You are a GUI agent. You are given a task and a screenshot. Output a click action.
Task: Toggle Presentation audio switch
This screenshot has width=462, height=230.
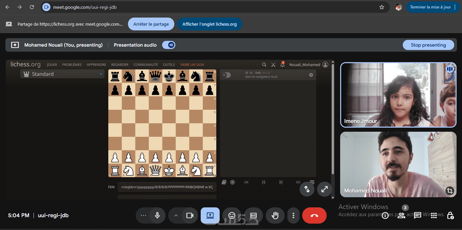click(169, 45)
